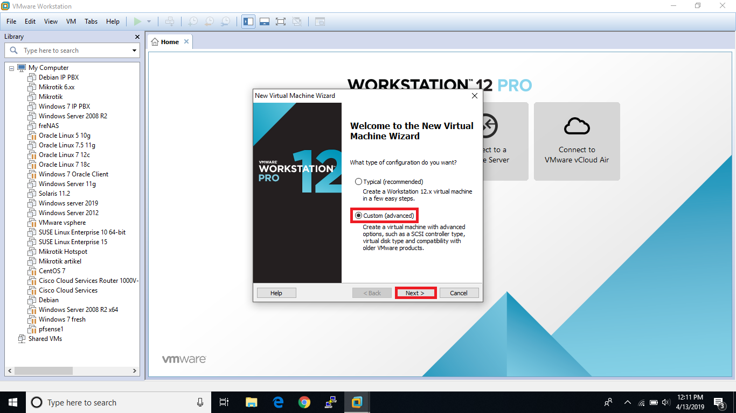Select SUSE Linux Enterprise 15 in Library
The width and height of the screenshot is (736, 413).
pos(73,242)
